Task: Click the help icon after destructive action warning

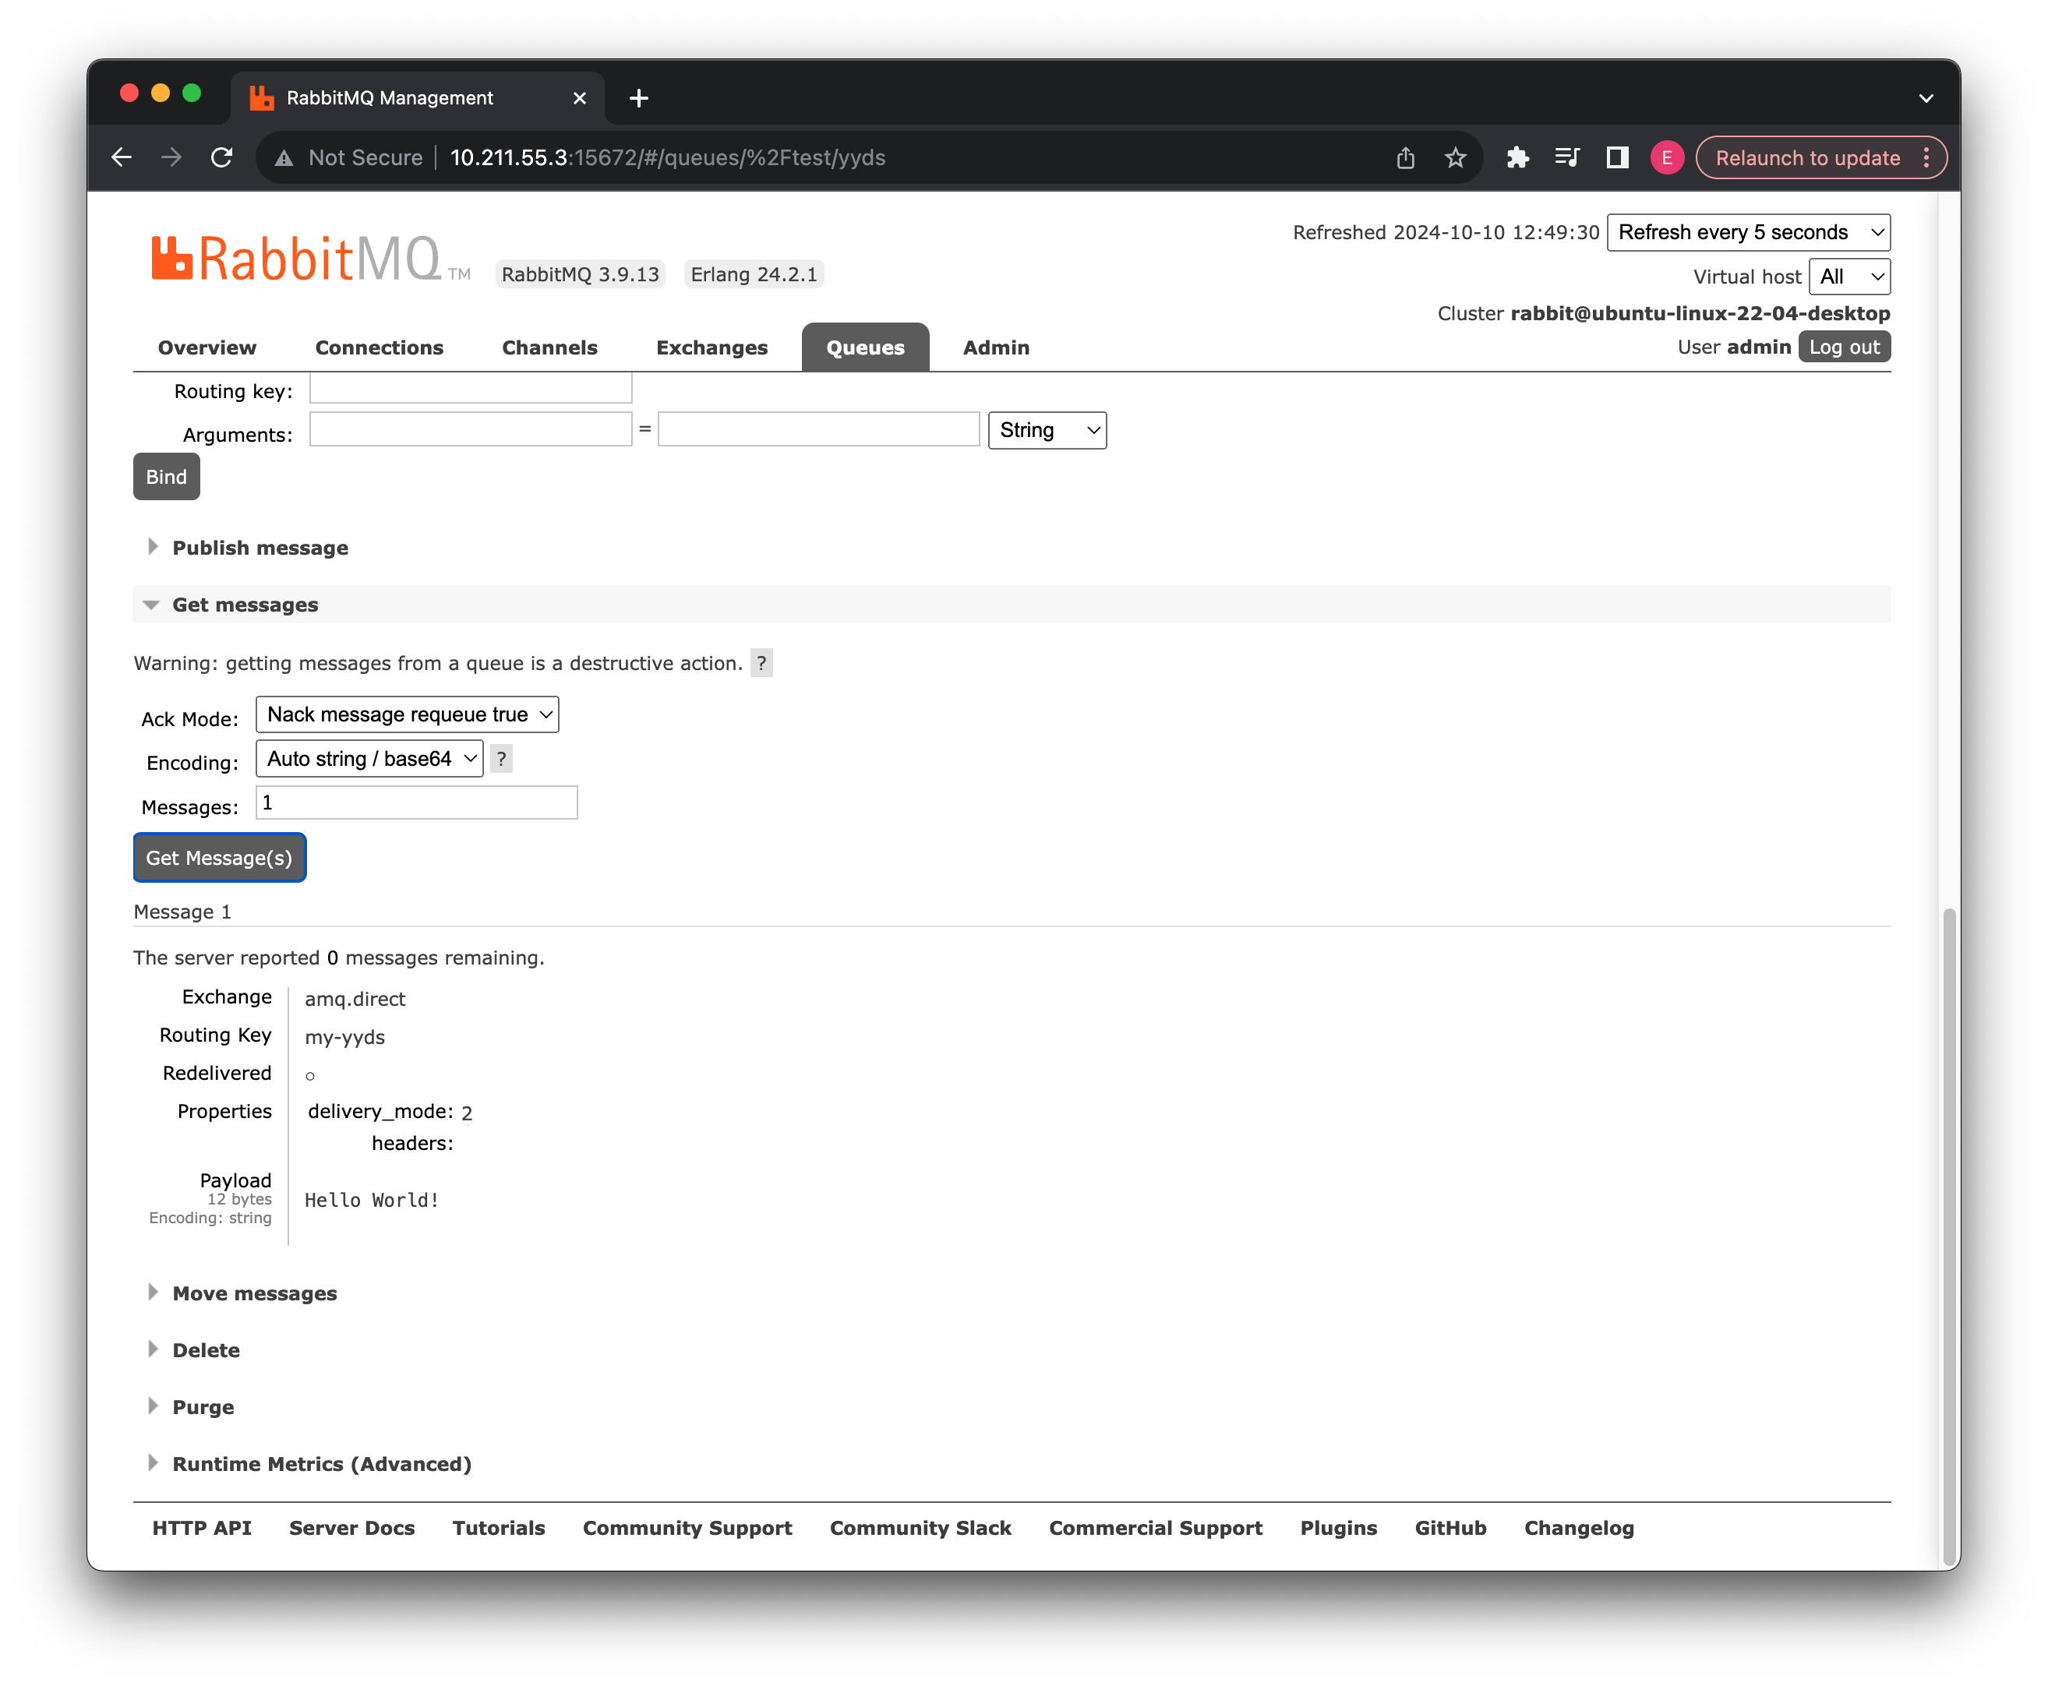Action: pyautogui.click(x=761, y=663)
